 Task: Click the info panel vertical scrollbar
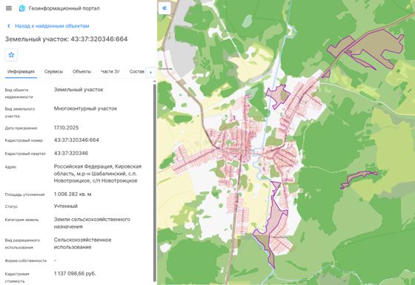click(x=155, y=183)
